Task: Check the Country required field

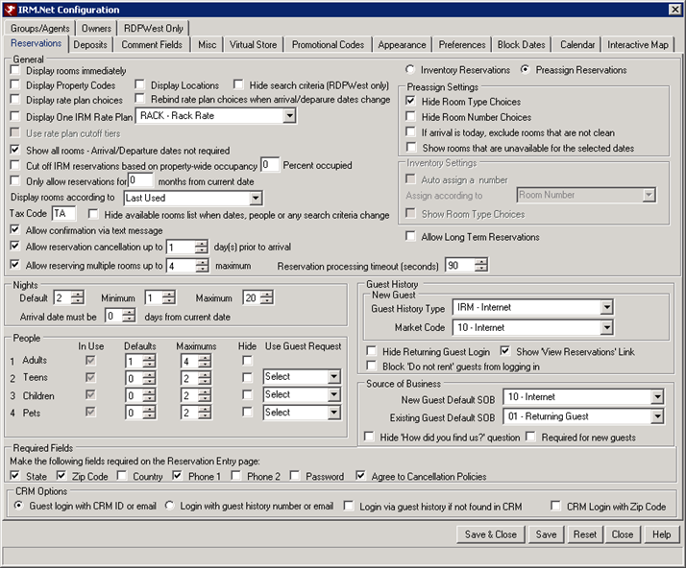Action: 122,475
